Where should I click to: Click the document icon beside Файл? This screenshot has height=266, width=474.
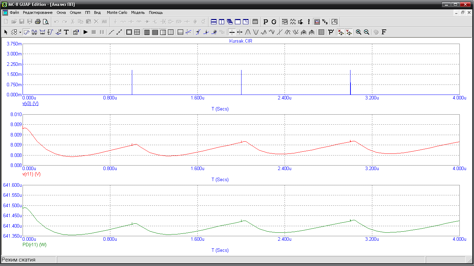coord(5,12)
